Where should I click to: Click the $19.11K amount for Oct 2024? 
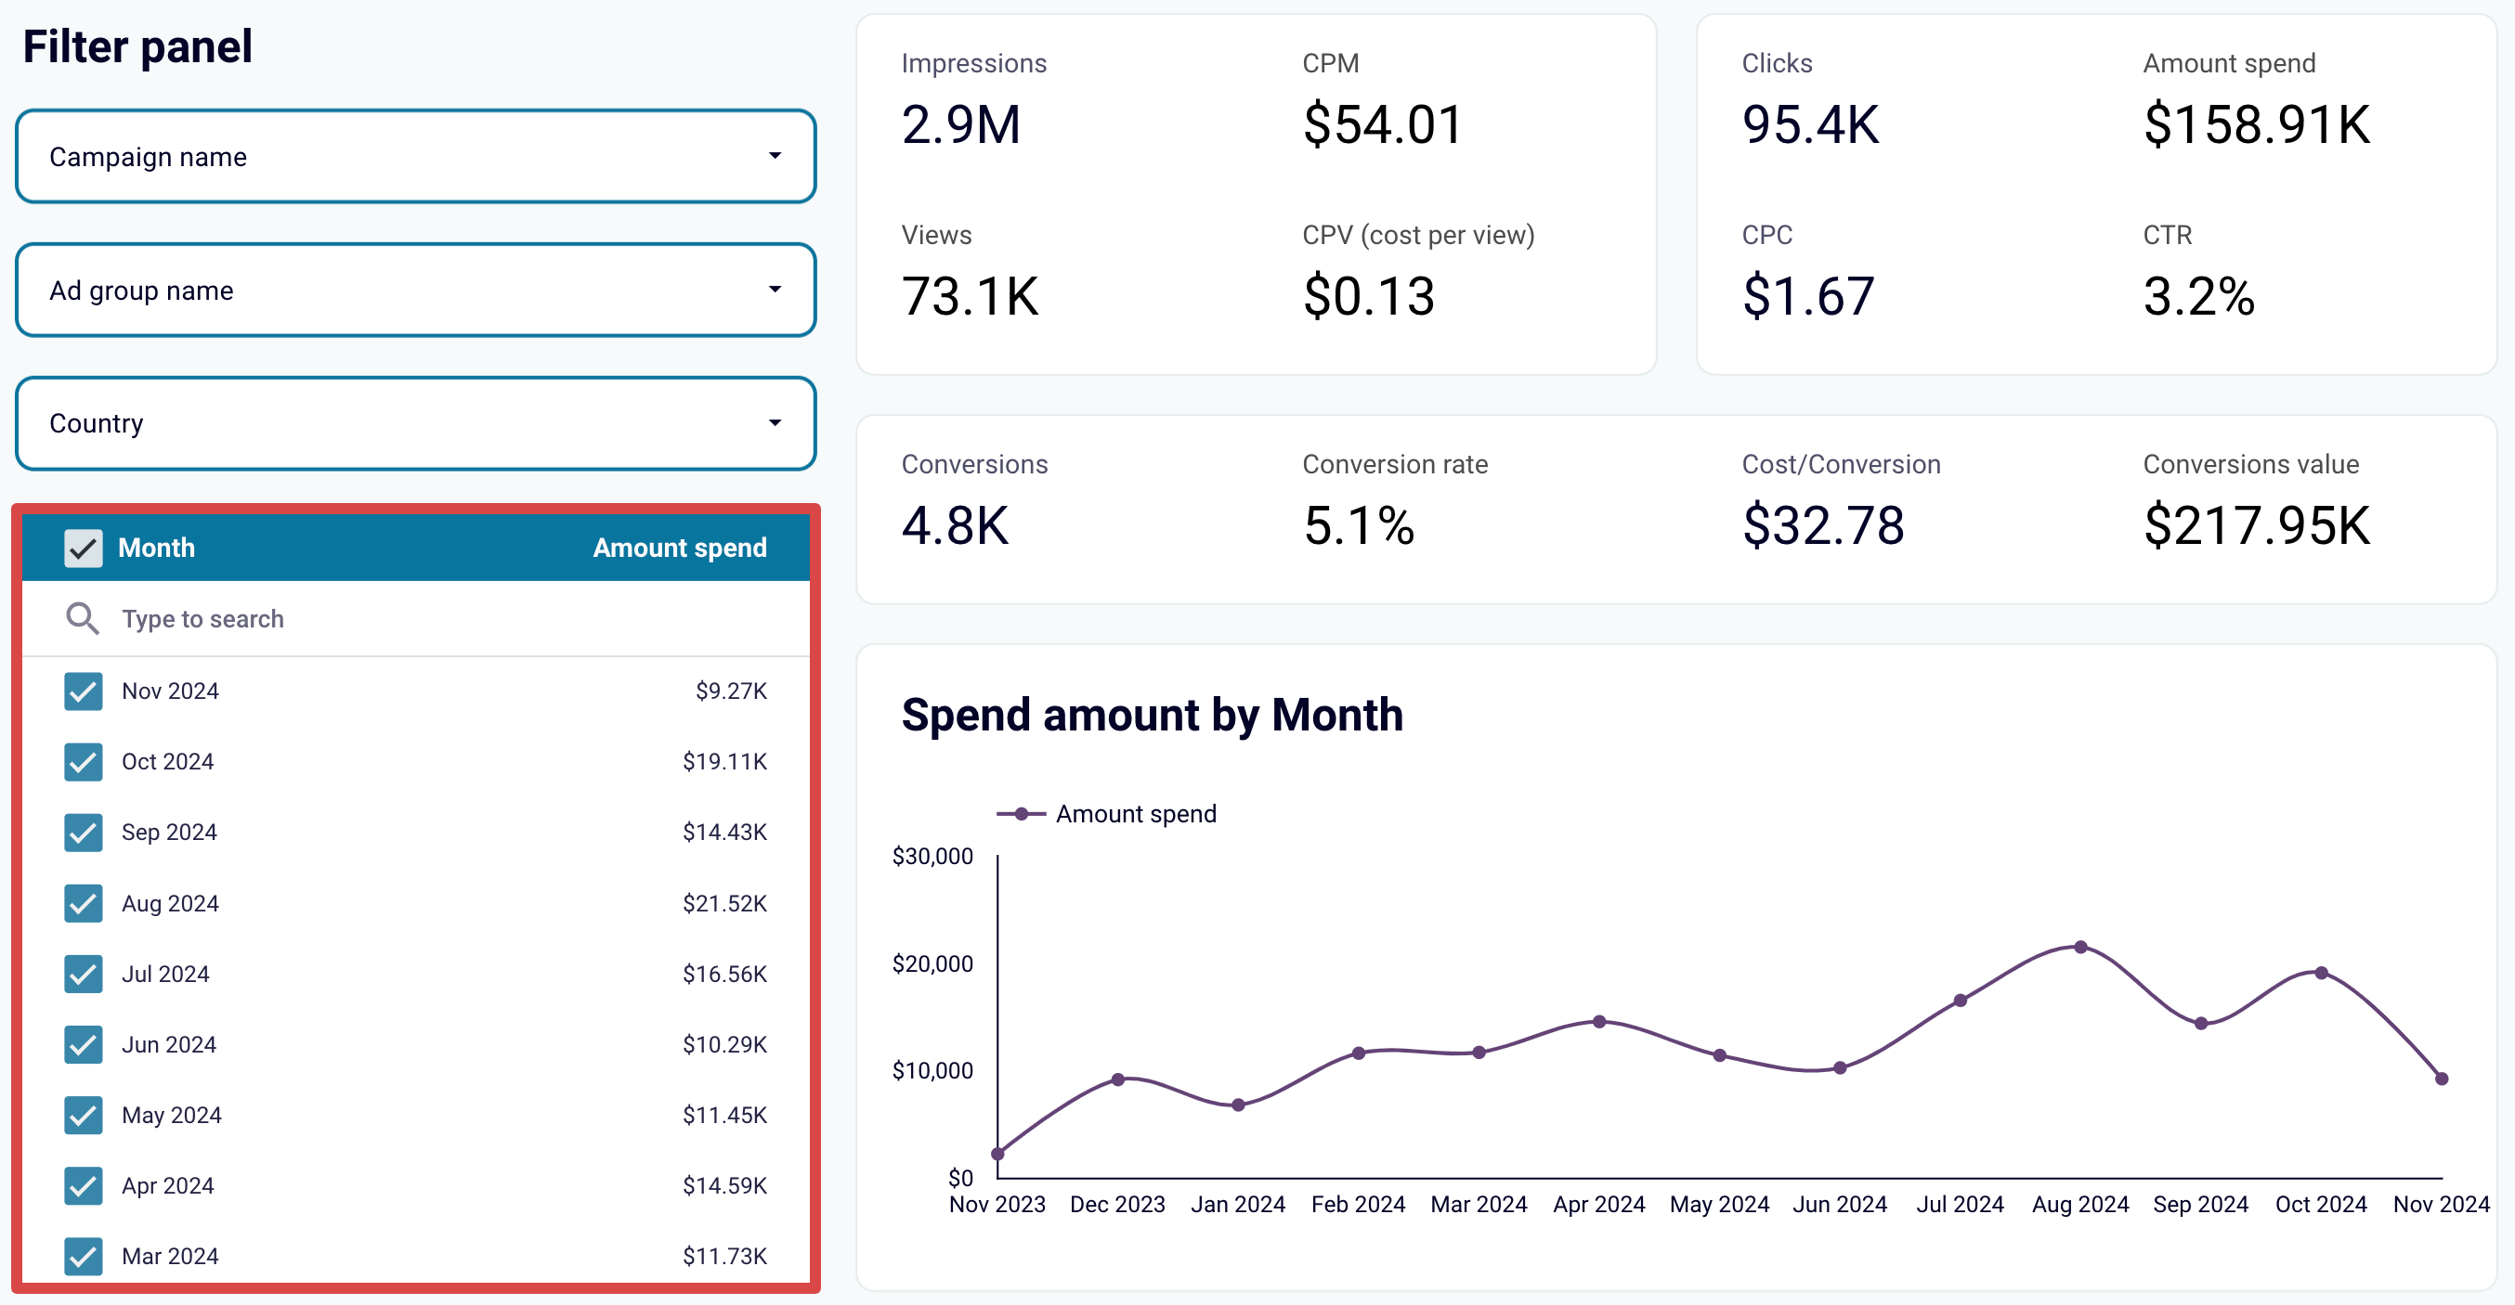point(724,762)
